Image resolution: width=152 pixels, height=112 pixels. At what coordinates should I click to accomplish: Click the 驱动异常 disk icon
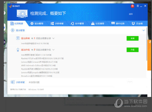[18, 38]
